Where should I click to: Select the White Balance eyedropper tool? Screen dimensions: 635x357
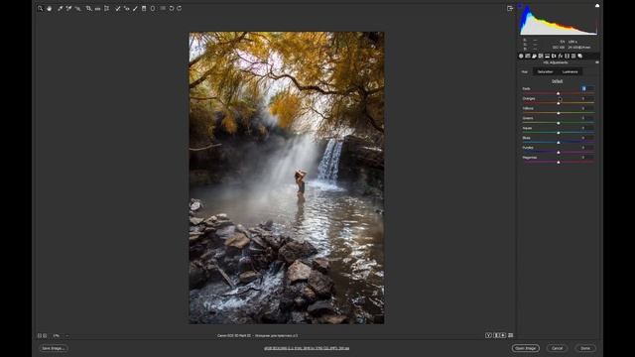tap(60, 8)
